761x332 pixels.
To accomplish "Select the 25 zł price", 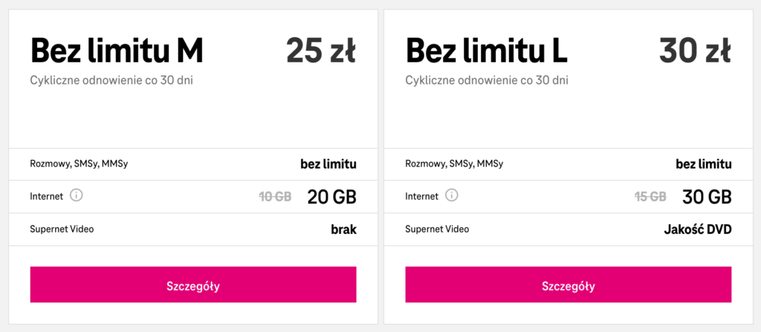I will click(321, 50).
